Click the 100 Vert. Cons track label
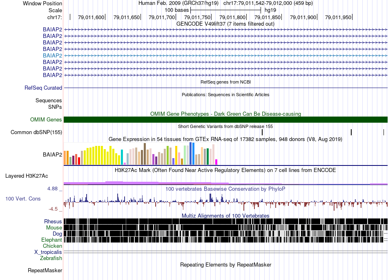 (23, 198)
